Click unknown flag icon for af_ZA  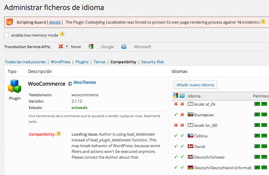[x=191, y=104]
